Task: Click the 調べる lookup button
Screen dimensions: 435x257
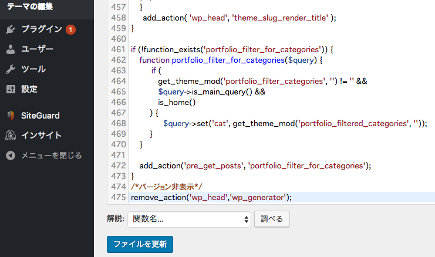Action: [x=272, y=219]
